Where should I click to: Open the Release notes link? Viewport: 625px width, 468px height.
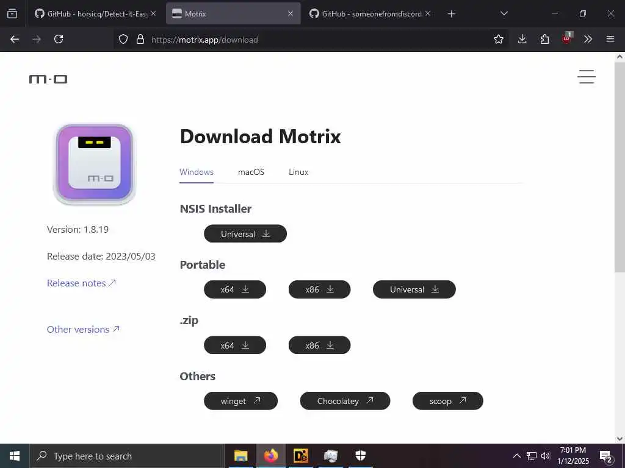81,283
